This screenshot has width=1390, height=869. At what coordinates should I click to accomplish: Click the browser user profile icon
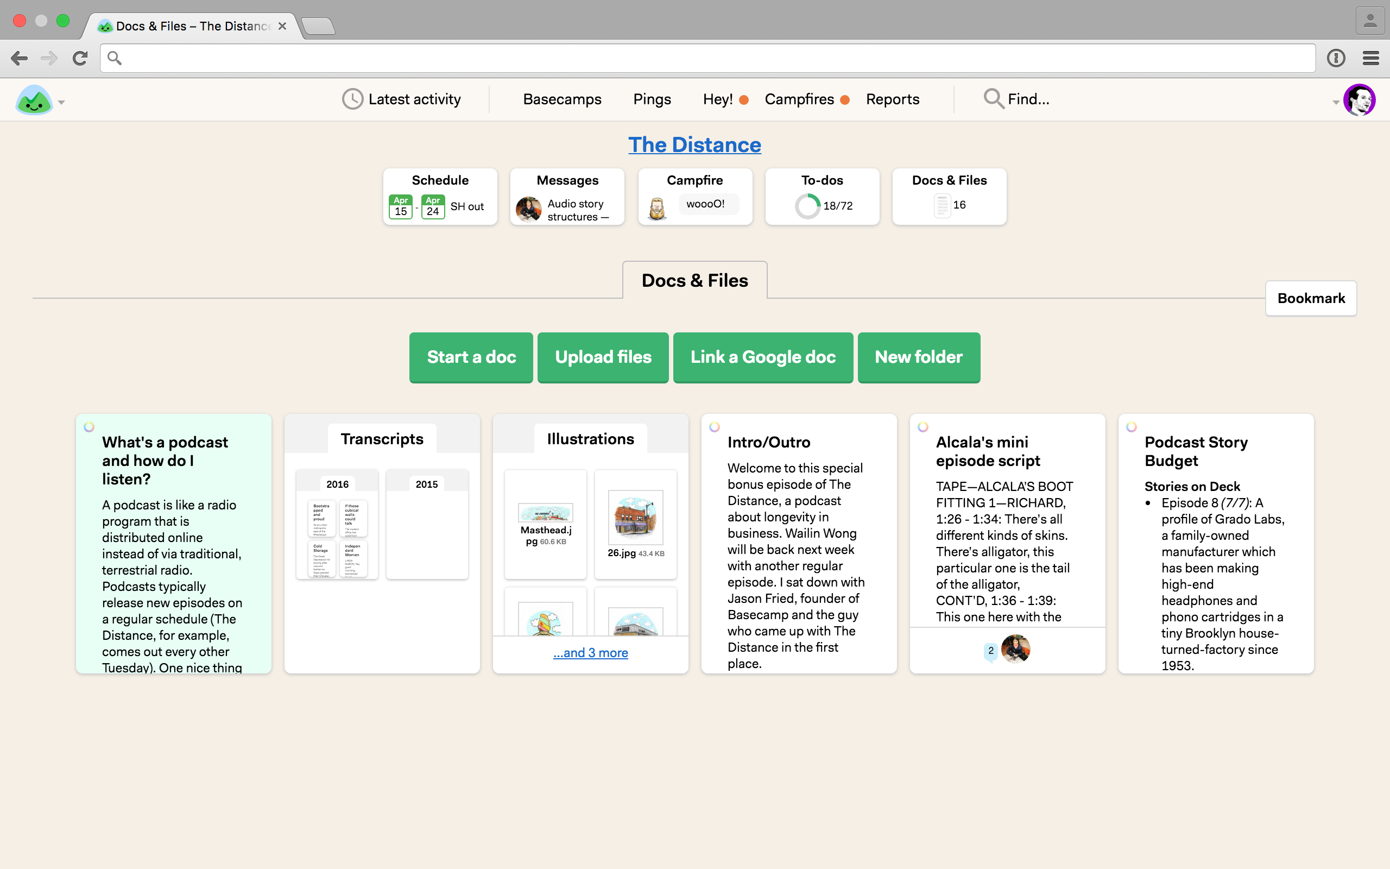click(x=1370, y=21)
